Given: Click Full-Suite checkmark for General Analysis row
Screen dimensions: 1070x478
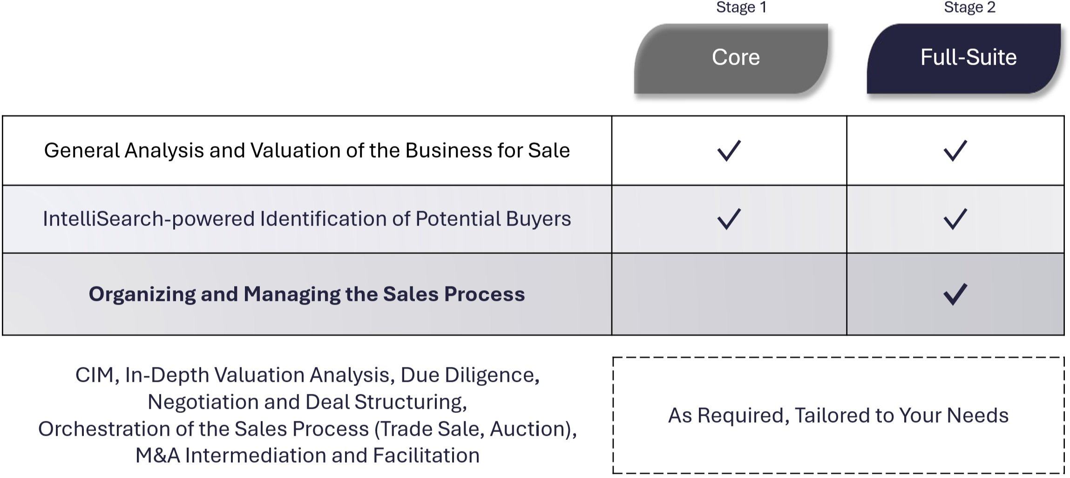Looking at the screenshot, I should click(x=955, y=151).
